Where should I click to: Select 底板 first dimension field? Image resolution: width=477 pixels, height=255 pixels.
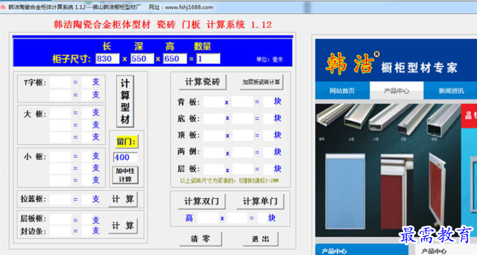coord(214,119)
